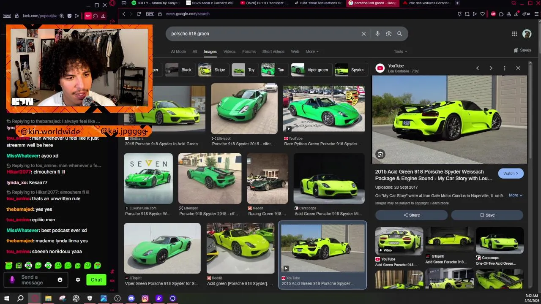Open Google Lens image search
Screen dimensions: 541x304
[389, 34]
